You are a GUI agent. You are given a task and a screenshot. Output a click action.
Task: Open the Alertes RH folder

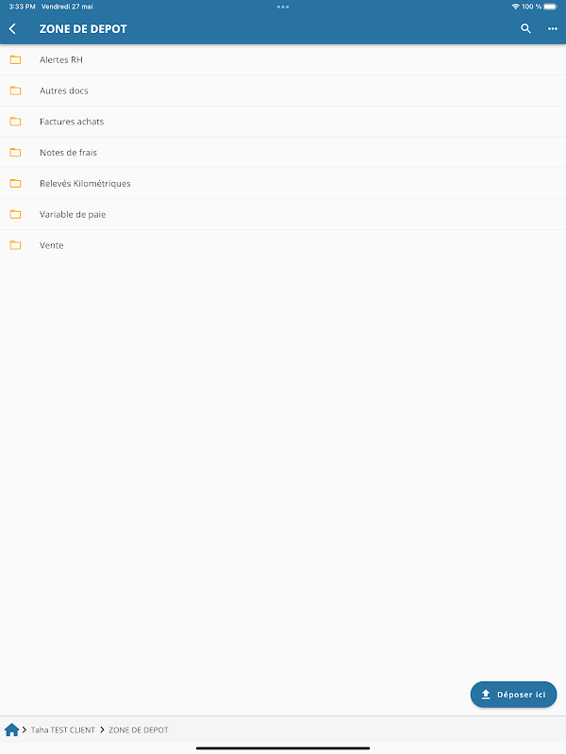pyautogui.click(x=283, y=59)
